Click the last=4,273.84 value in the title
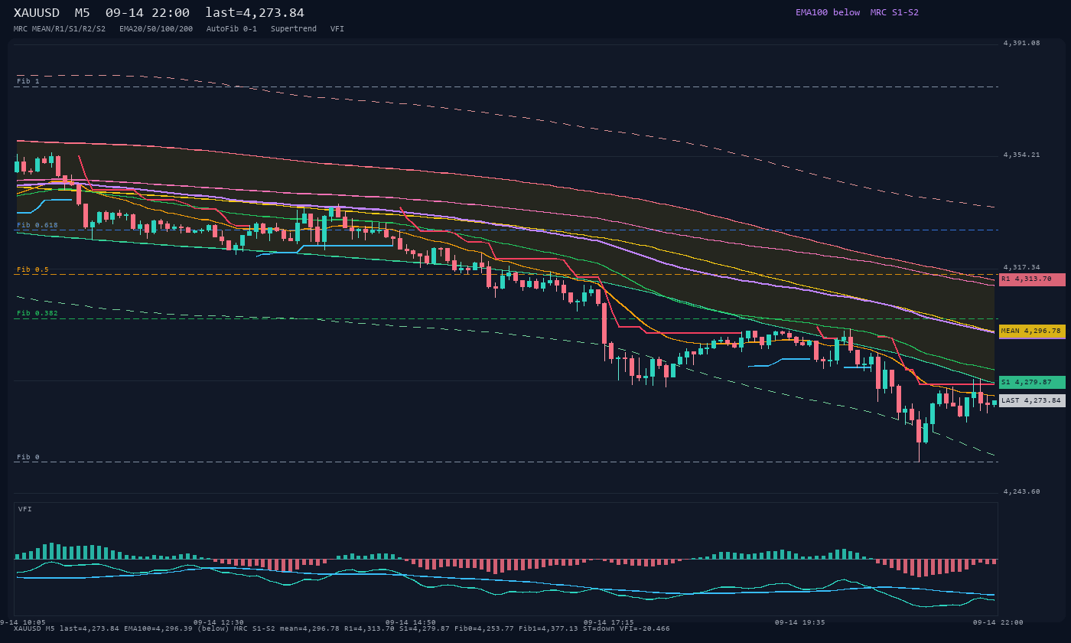 click(255, 13)
